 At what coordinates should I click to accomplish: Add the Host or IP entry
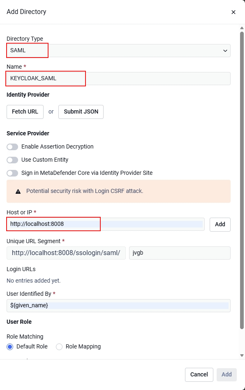[220, 225]
